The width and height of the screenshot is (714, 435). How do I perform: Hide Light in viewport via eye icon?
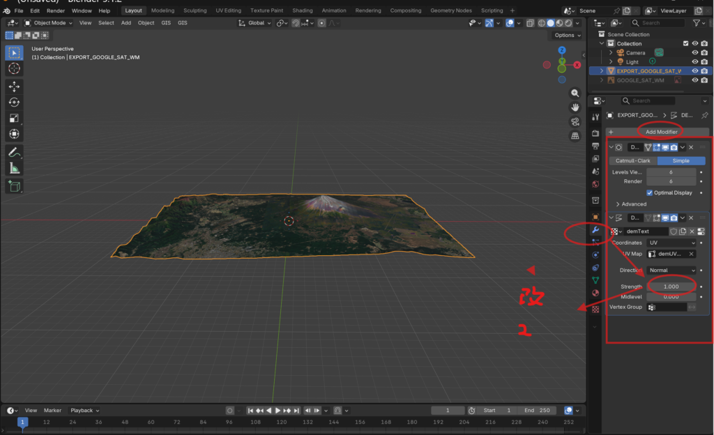coord(695,62)
